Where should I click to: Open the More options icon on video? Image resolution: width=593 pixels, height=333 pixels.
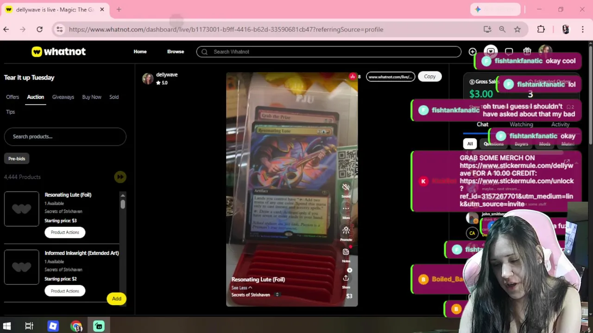pyautogui.click(x=346, y=209)
